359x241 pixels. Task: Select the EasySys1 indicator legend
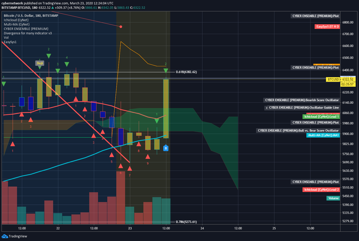point(10,42)
